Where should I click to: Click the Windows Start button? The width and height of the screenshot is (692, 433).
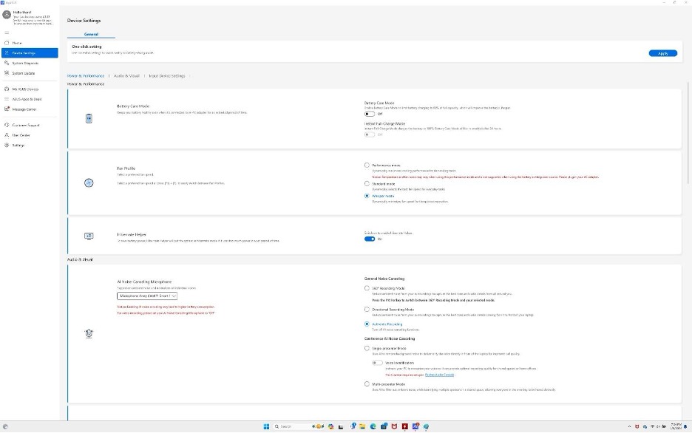[x=266, y=426]
